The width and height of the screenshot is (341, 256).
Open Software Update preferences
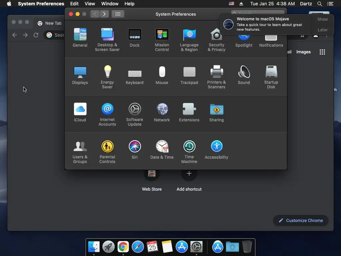tap(135, 114)
